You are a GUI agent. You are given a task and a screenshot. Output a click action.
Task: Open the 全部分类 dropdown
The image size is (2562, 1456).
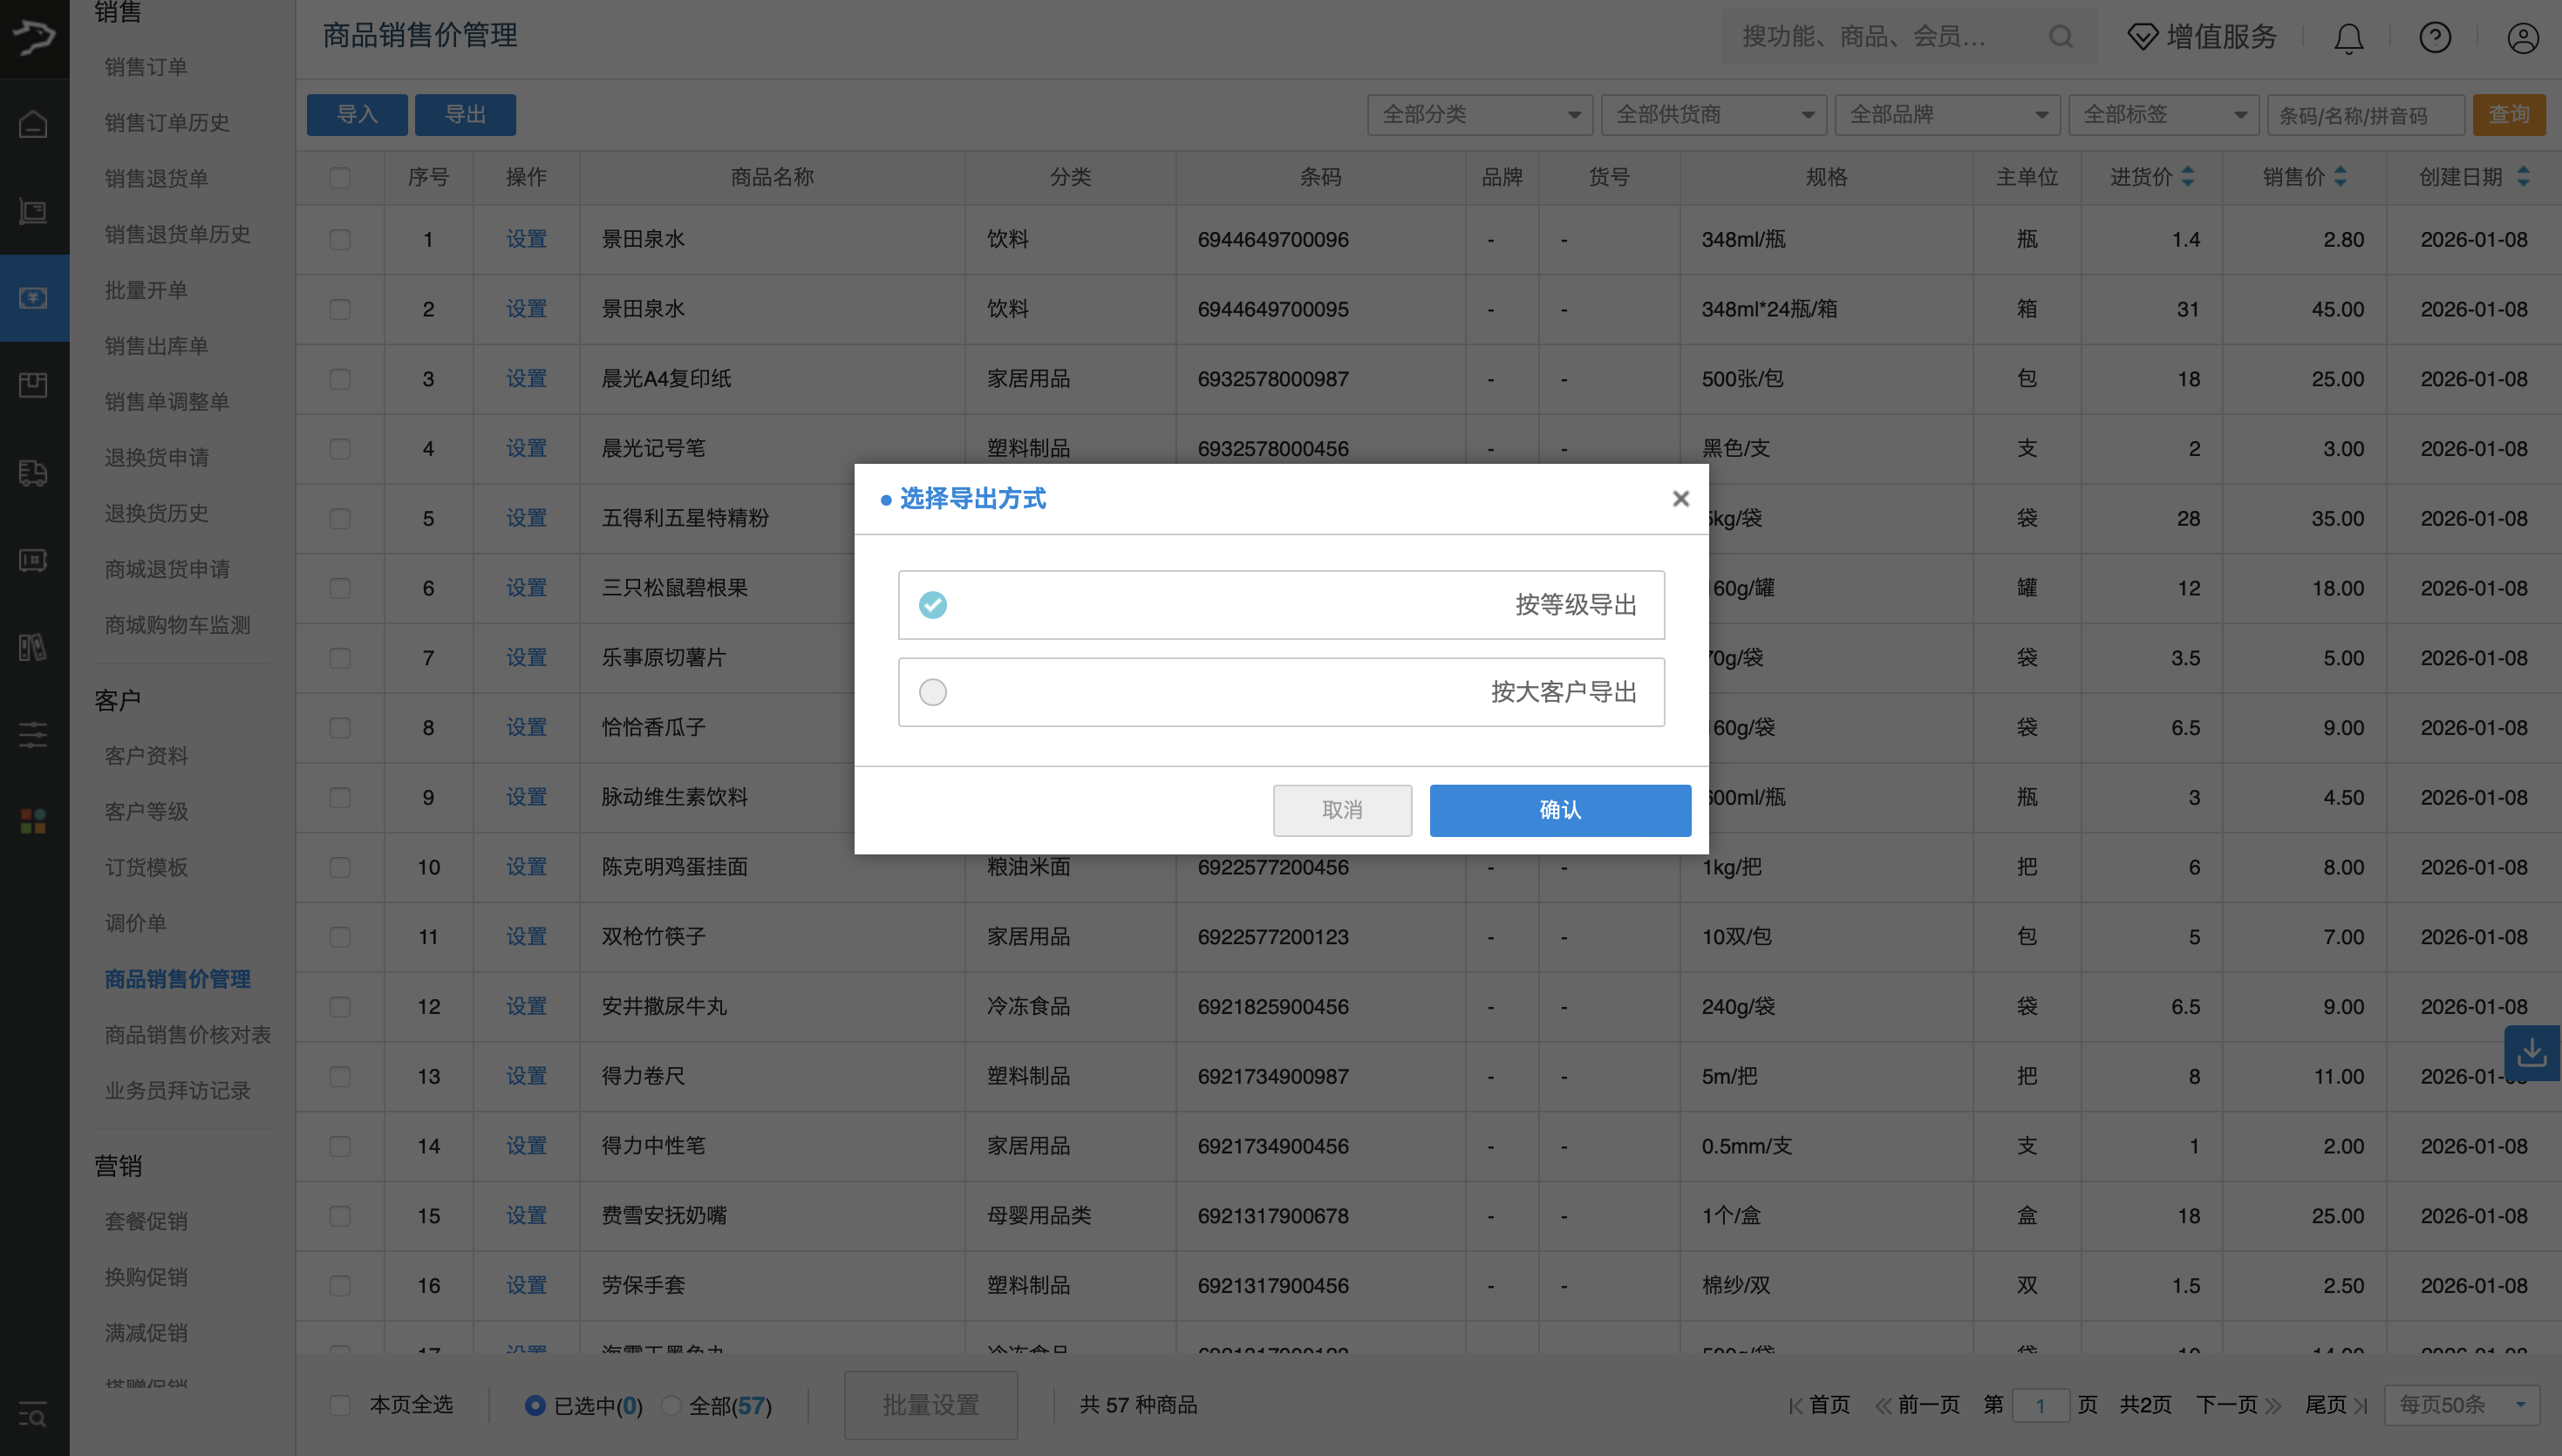click(1479, 114)
